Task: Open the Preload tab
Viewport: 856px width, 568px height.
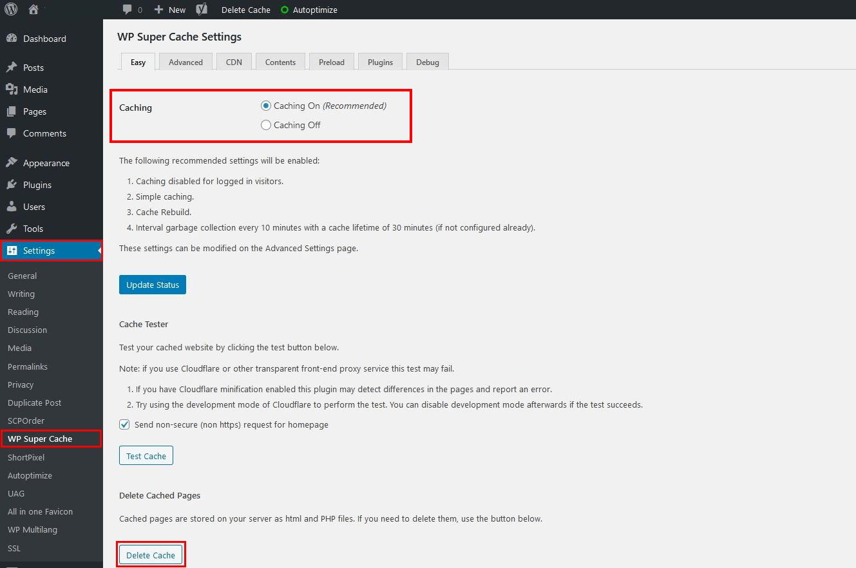Action: coord(331,62)
